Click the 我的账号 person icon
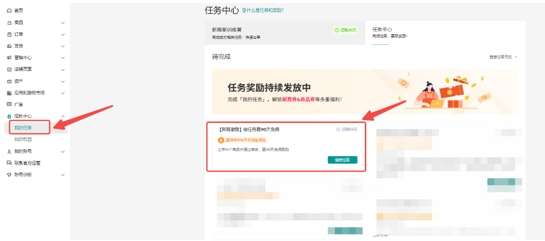 coord(9,151)
